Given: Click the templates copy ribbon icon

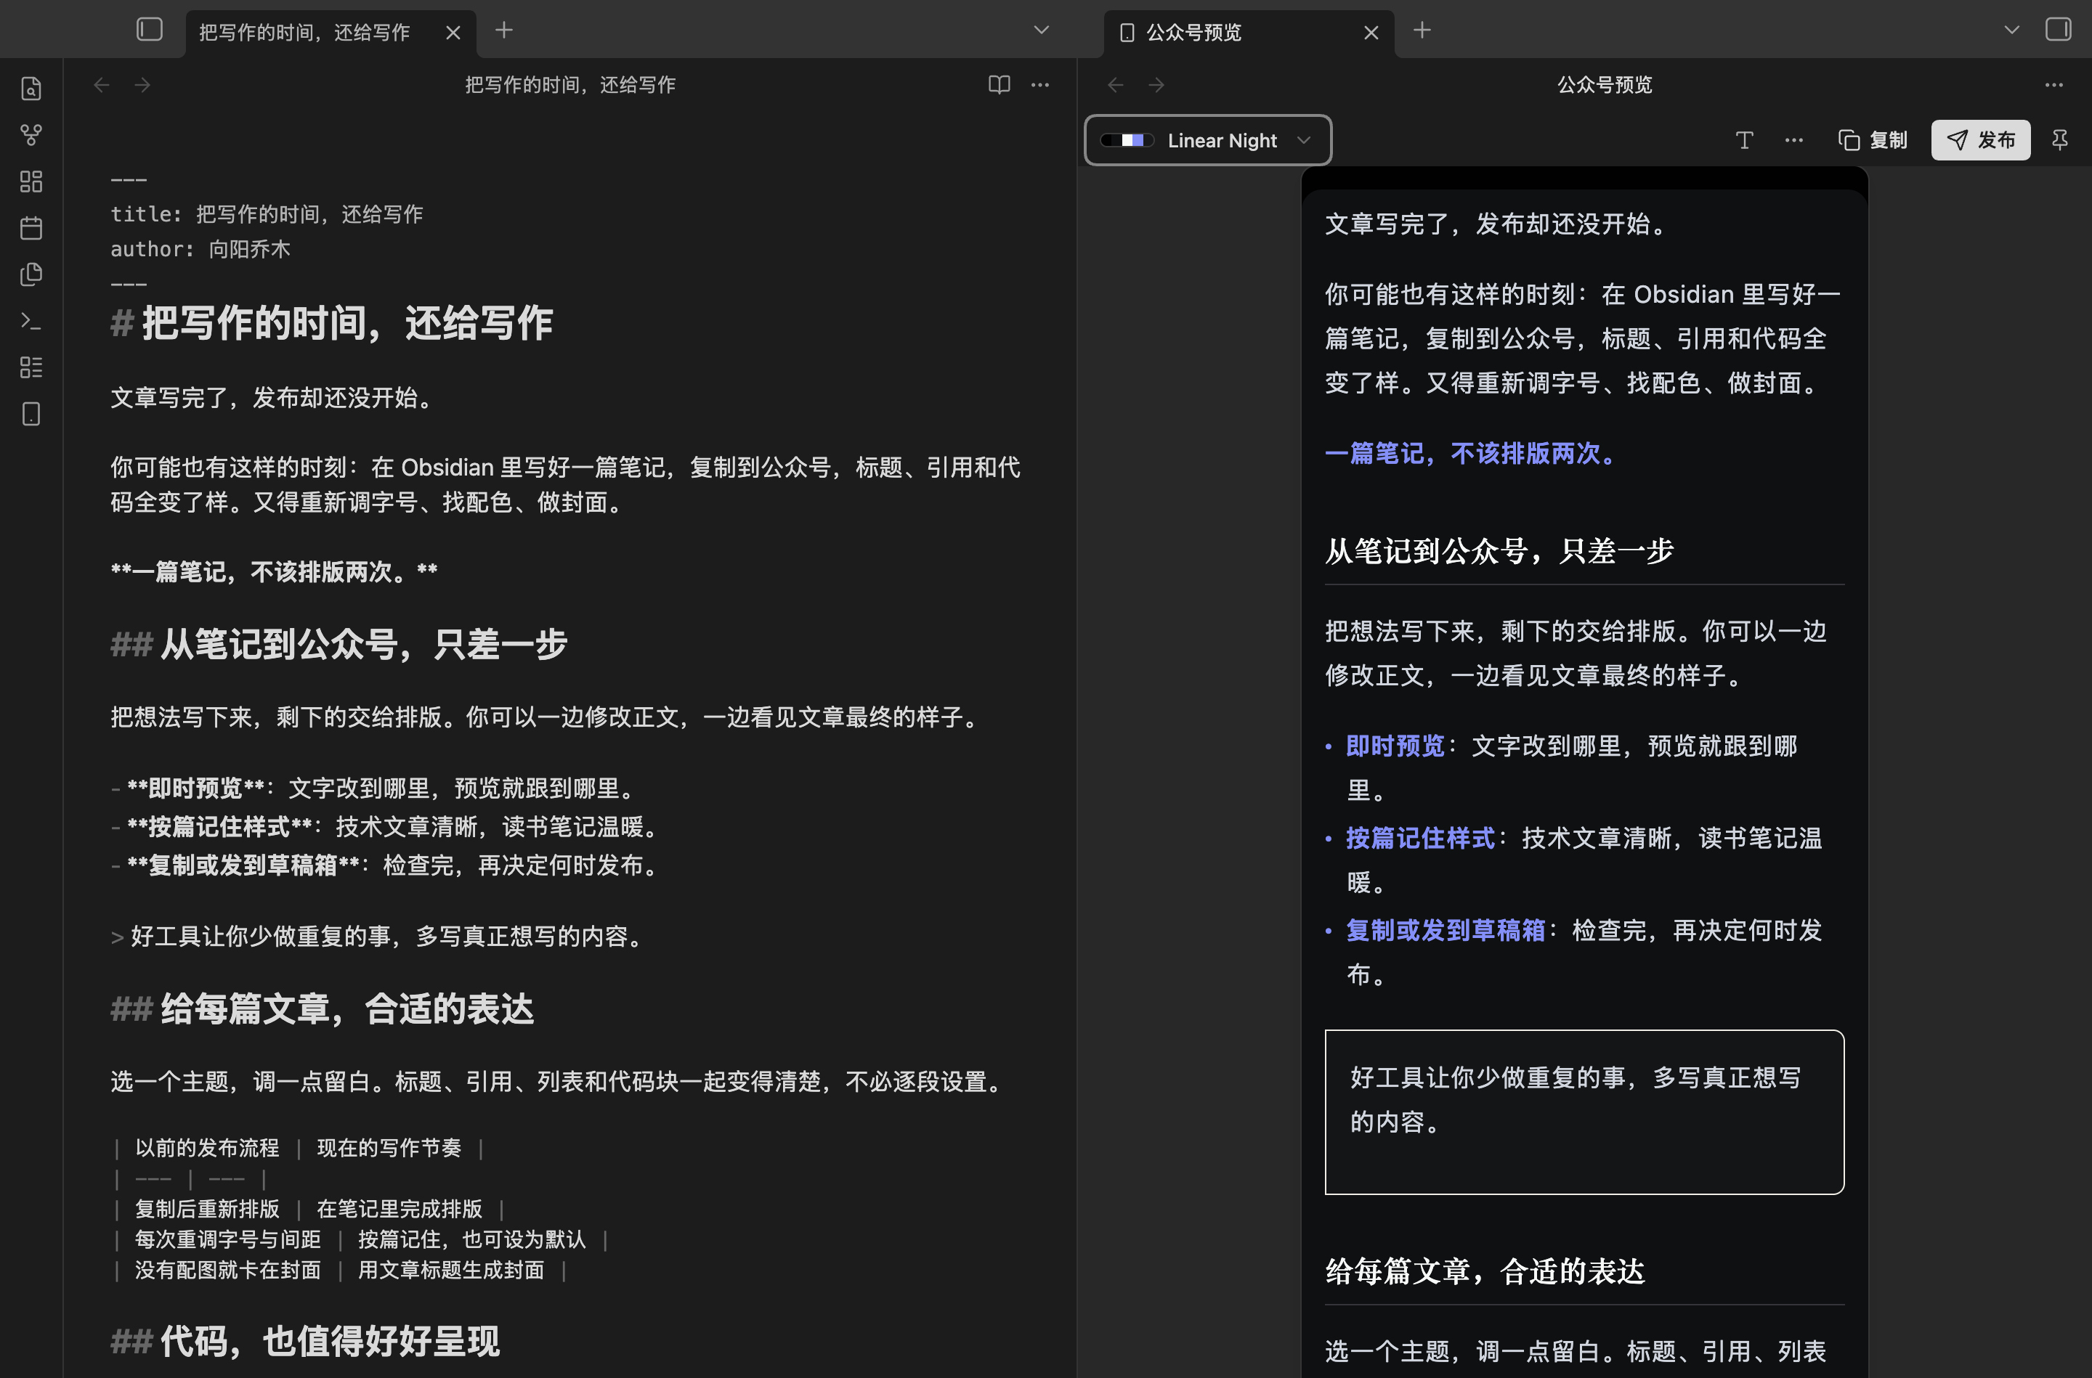Looking at the screenshot, I should (31, 275).
